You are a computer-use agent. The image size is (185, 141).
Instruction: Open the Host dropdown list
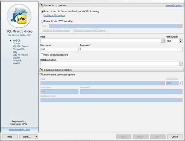[x=163, y=41]
